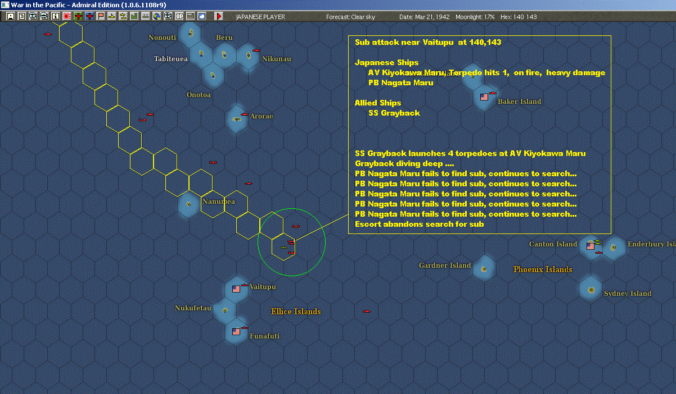Open the list report icon next to save

pyautogui.click(x=21, y=16)
